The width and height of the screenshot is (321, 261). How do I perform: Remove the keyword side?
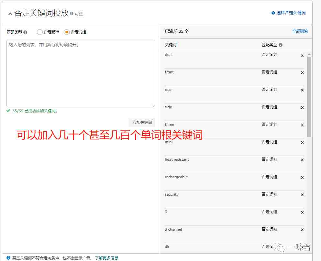(x=302, y=107)
